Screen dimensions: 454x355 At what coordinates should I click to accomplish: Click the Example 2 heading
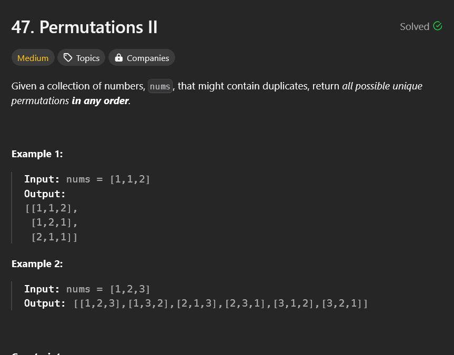pos(37,264)
